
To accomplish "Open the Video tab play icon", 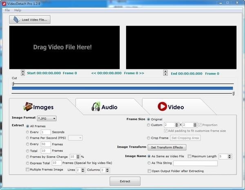I will (162, 106).
